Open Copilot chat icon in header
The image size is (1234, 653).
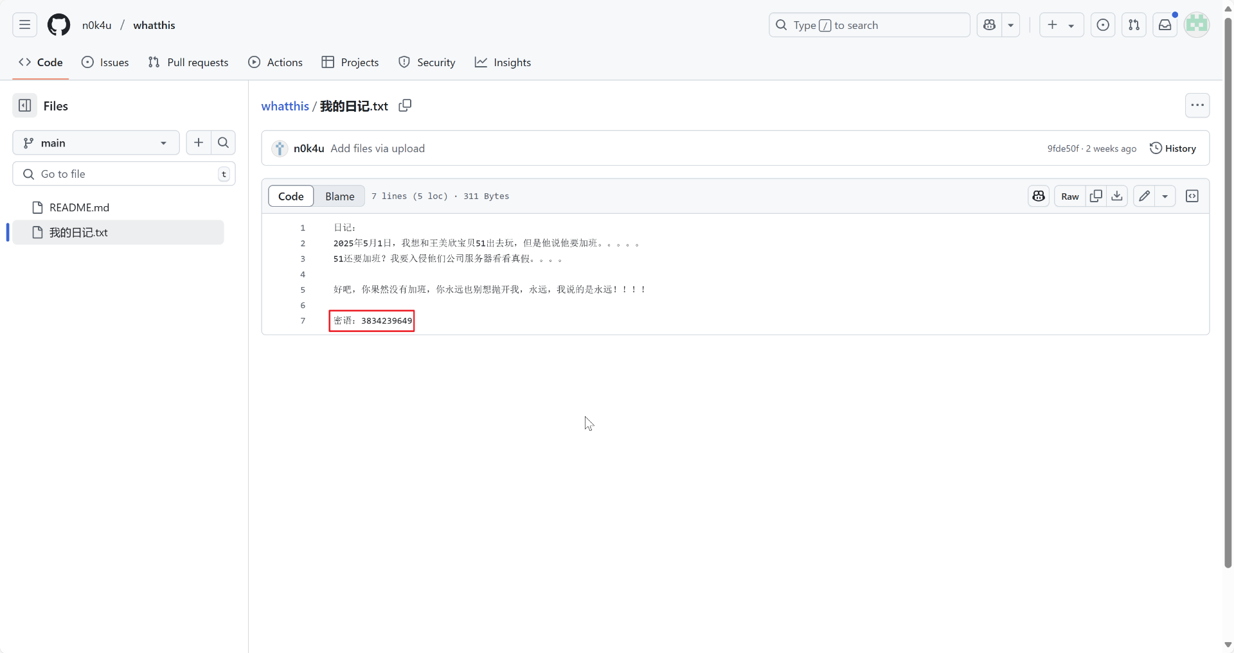point(990,25)
